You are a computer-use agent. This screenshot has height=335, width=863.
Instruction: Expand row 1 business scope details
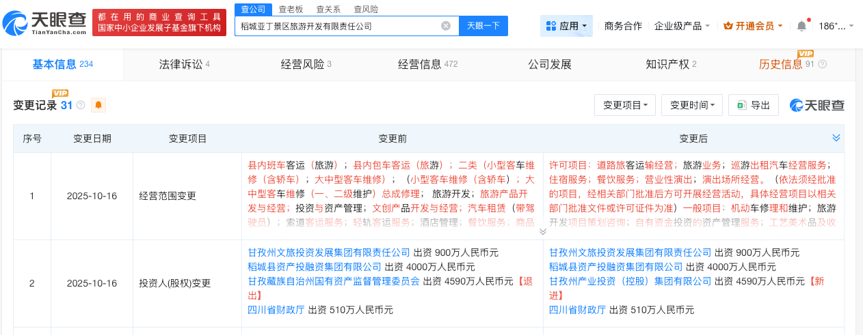pyautogui.click(x=543, y=231)
